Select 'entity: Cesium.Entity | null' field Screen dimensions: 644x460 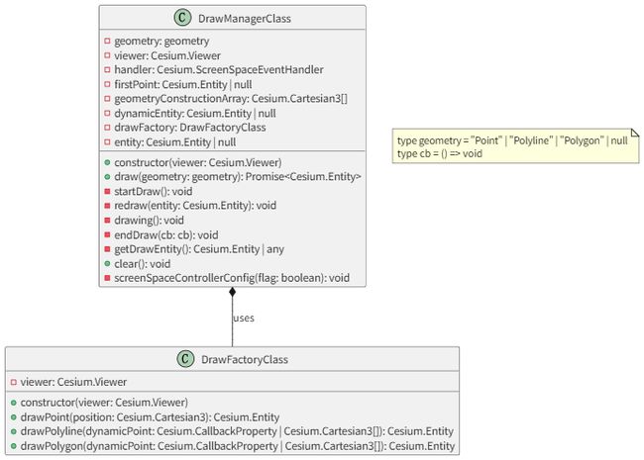175,142
